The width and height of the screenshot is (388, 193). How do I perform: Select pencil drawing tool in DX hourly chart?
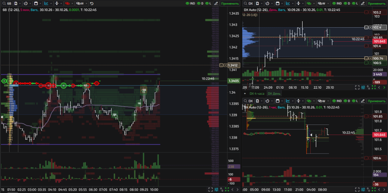(363, 101)
